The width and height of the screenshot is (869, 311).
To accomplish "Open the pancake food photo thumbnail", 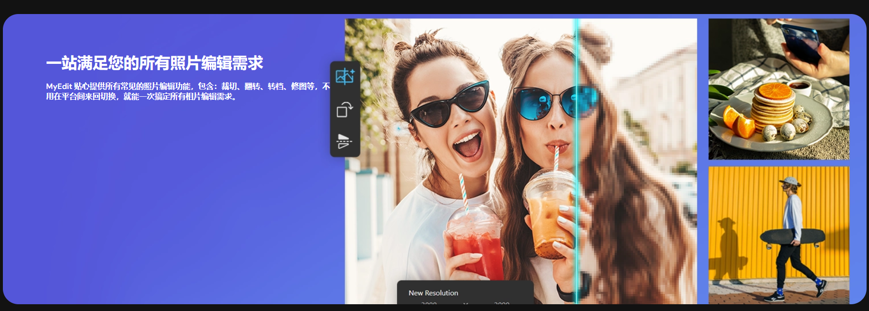I will coord(778,89).
